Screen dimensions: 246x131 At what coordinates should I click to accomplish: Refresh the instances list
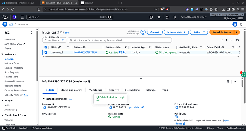click(143, 32)
